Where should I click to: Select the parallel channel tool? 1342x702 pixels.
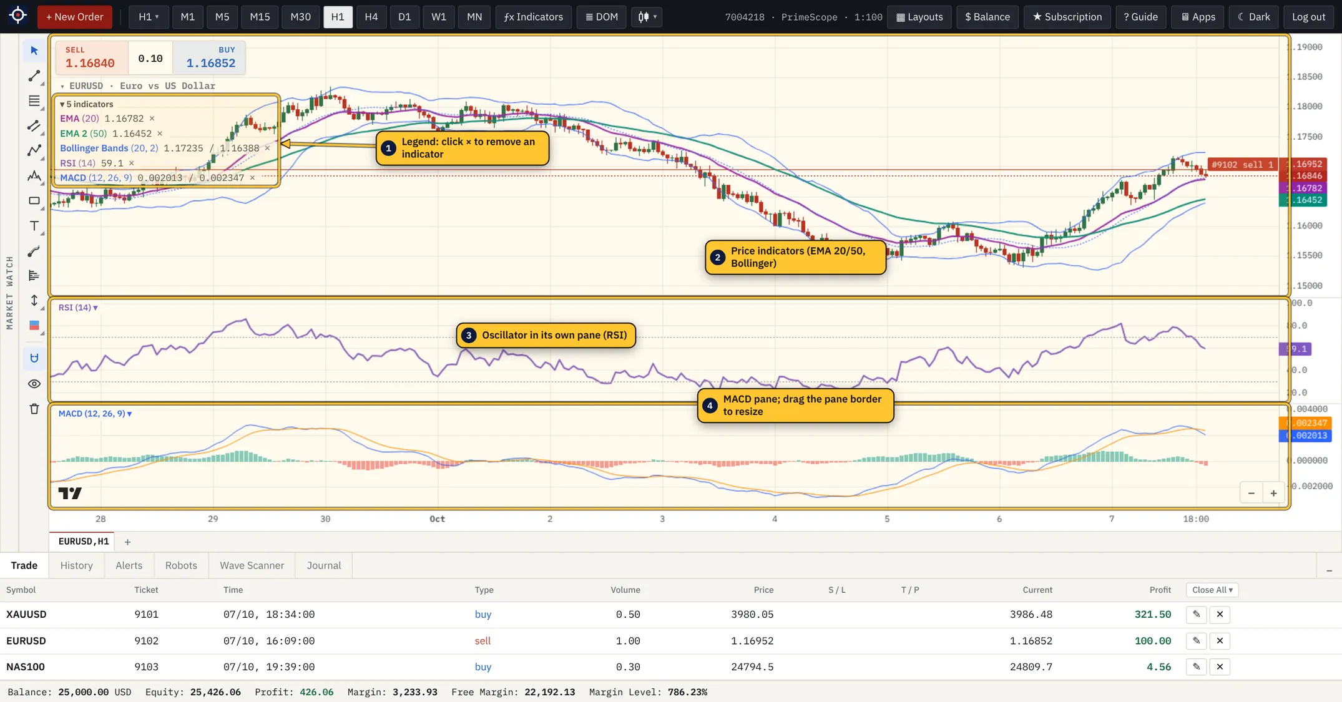(x=34, y=125)
